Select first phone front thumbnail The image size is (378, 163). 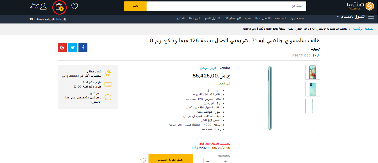(313, 72)
